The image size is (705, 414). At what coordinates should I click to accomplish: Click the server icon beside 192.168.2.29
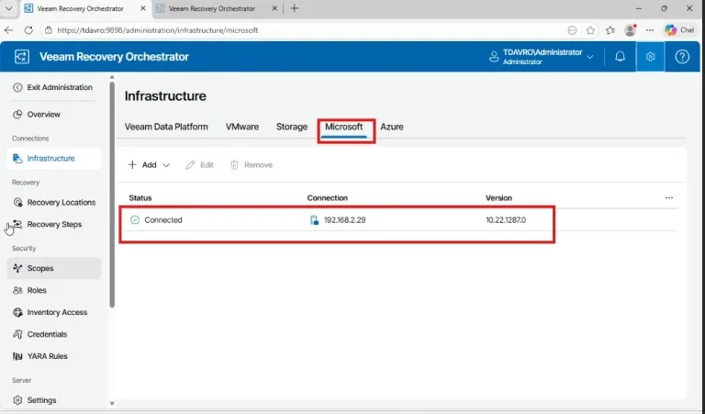pyautogui.click(x=314, y=219)
